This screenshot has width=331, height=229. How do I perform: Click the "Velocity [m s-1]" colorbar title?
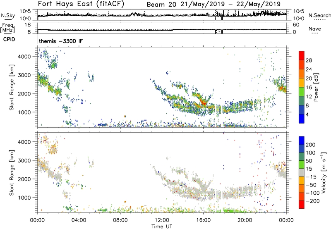(323, 173)
